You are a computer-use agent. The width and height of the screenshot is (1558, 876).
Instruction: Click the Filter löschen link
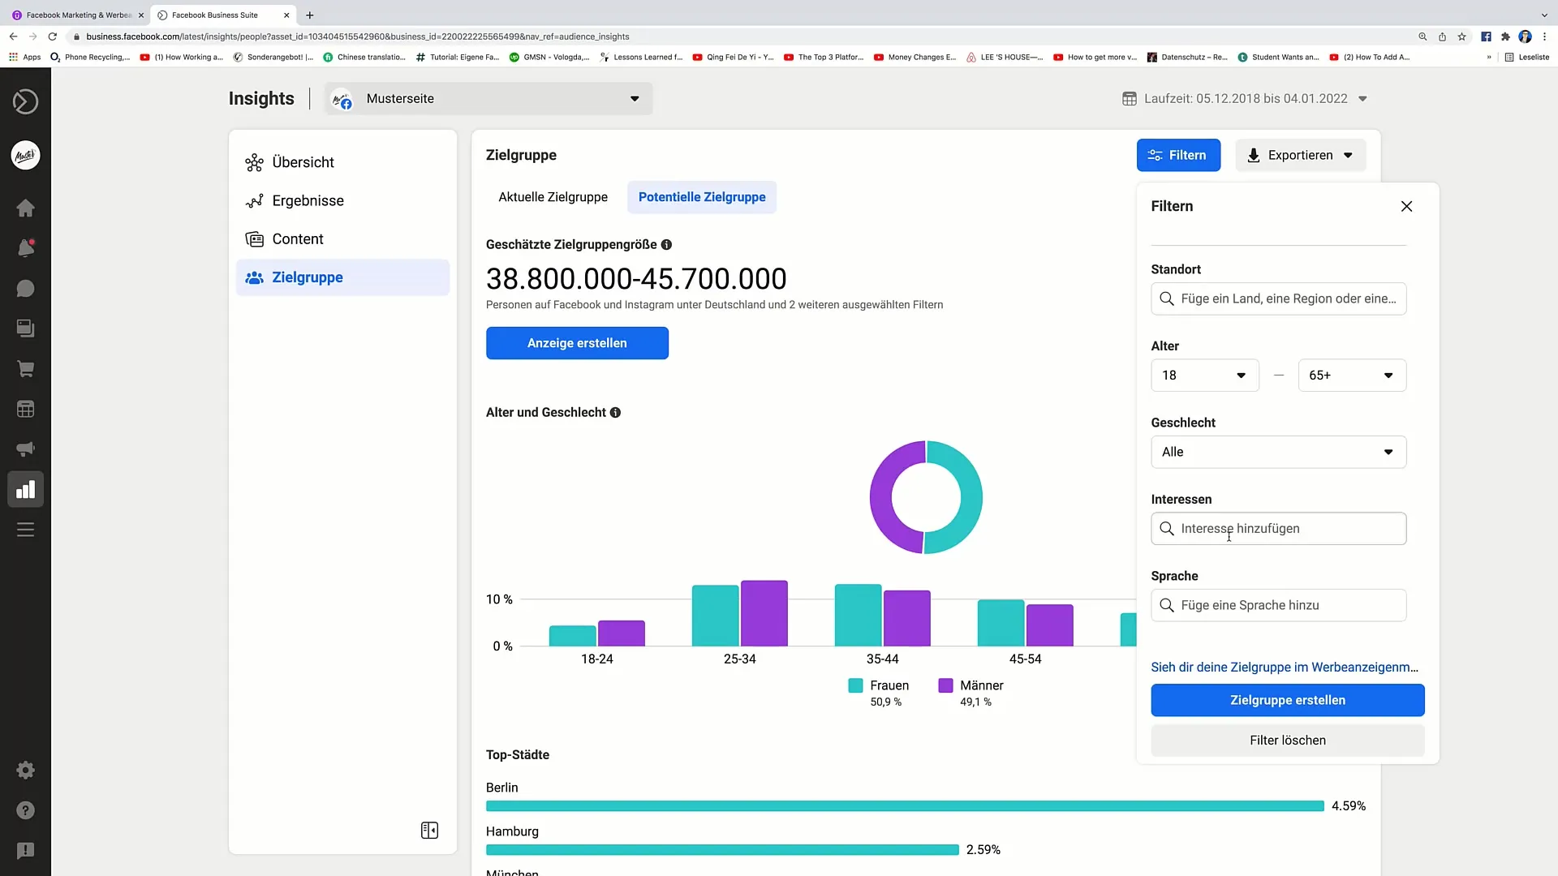coord(1289,741)
